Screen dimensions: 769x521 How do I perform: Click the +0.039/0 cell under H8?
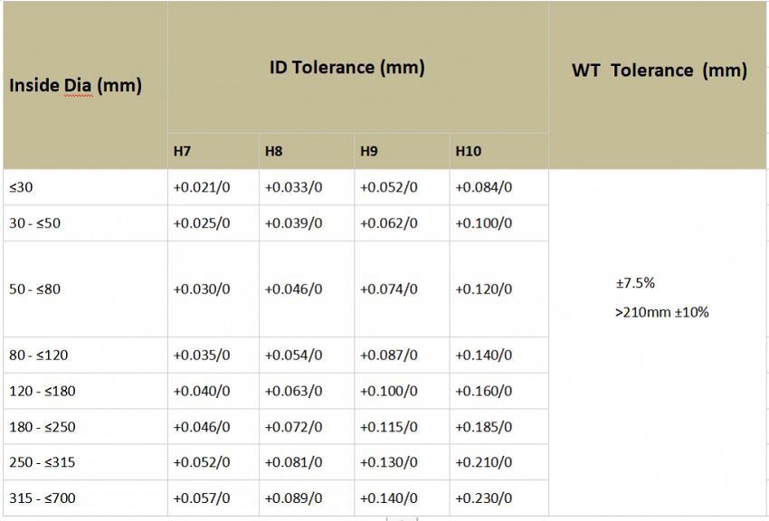pos(293,223)
